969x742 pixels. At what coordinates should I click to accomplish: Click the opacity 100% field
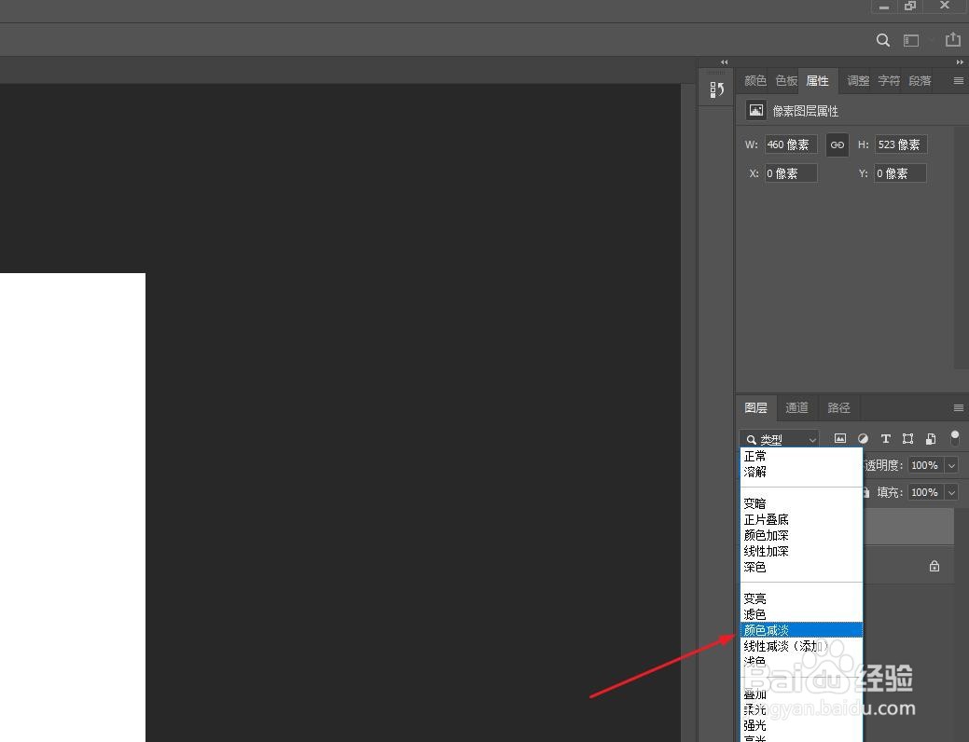925,465
